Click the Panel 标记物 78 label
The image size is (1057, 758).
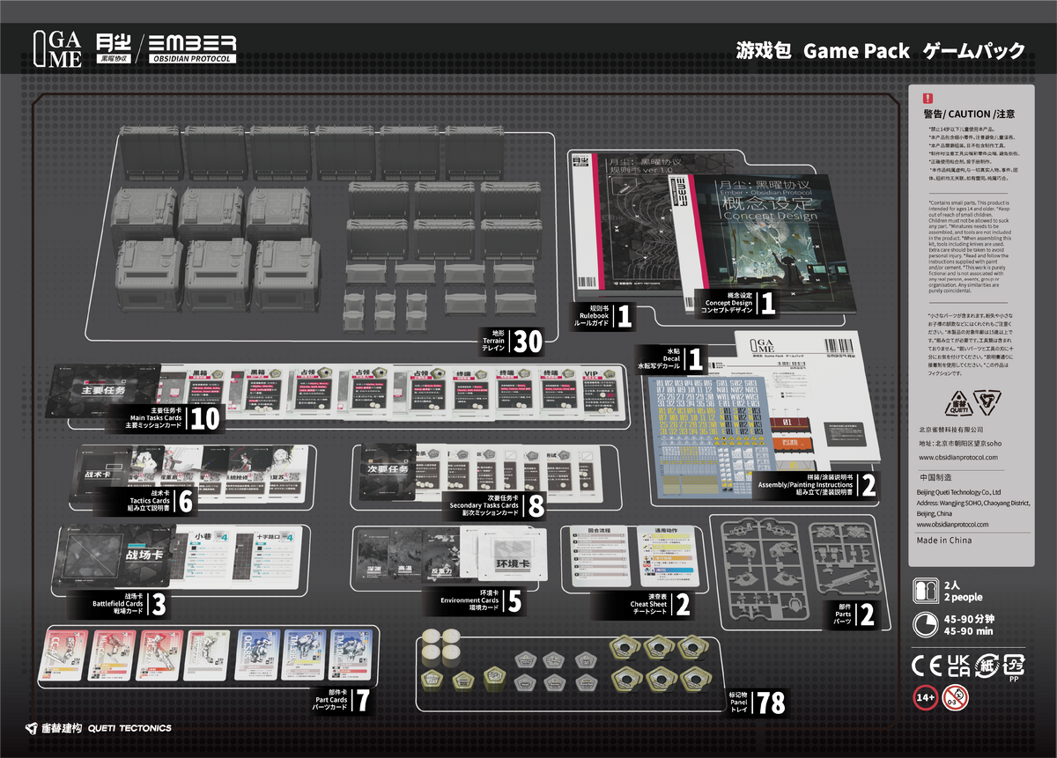click(756, 702)
